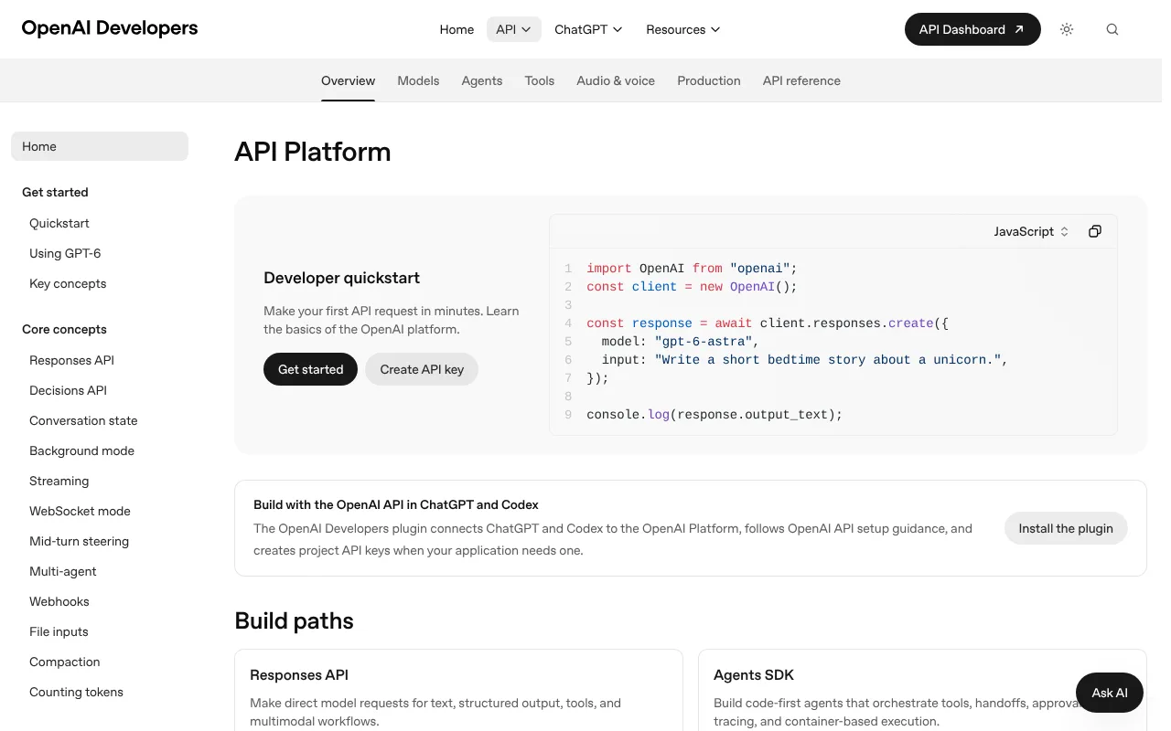Switch to the Audio & voice tab
This screenshot has width=1171, height=731.
click(616, 80)
